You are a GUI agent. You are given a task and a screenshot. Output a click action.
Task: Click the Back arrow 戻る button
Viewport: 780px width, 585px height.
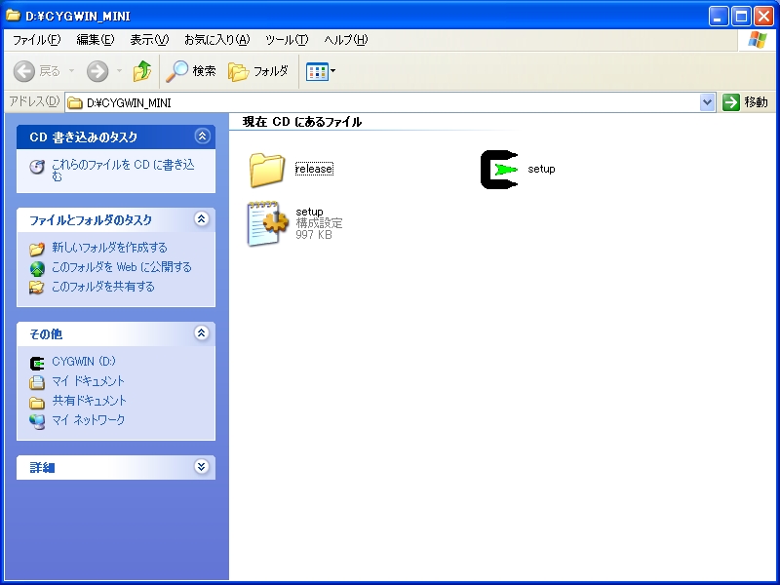37,71
